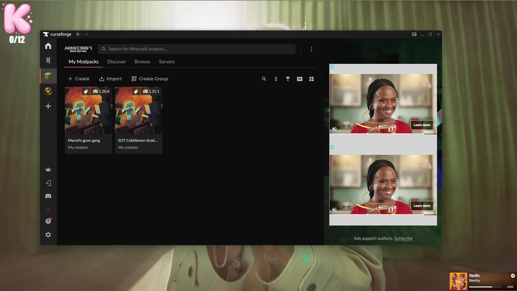Switch to the Servers tab
517x291 pixels.
coord(167,62)
